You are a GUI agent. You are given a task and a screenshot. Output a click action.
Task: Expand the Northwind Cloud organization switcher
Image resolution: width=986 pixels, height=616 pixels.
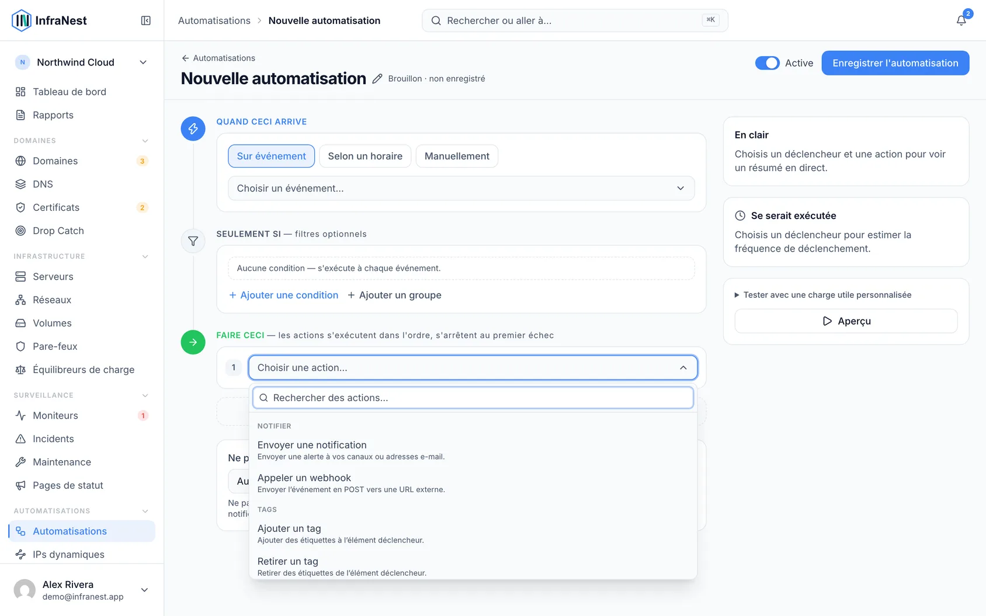point(82,62)
